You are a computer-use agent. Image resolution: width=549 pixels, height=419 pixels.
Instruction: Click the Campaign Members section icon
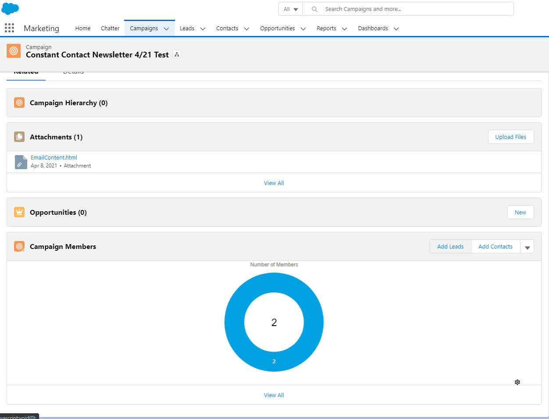19,246
